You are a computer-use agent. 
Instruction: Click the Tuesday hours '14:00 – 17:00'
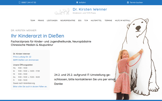pyautogui.click(x=35, y=71)
